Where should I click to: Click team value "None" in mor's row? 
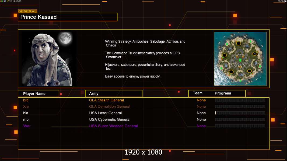pyautogui.click(x=201, y=119)
